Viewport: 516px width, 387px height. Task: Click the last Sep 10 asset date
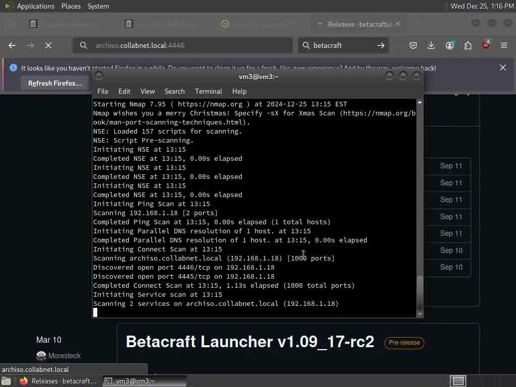coord(451,267)
